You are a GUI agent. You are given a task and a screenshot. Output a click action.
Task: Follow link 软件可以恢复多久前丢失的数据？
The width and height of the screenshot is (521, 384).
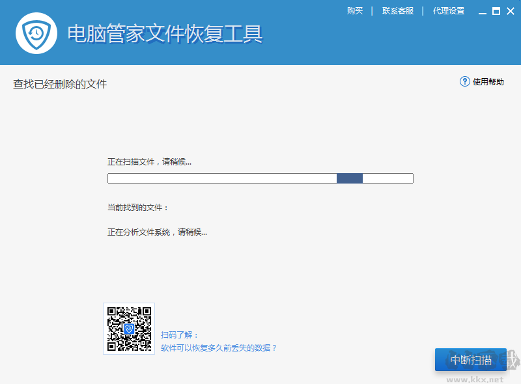pyautogui.click(x=220, y=347)
